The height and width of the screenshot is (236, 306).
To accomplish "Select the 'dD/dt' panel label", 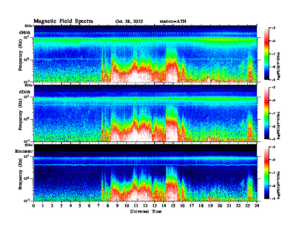I will [x=25, y=92].
